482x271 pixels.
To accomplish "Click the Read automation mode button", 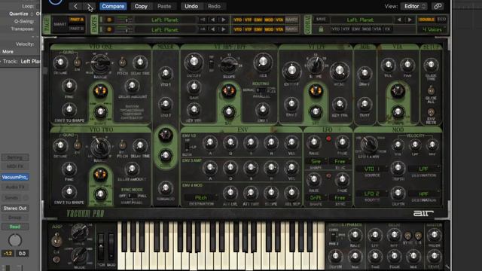I will pyautogui.click(x=15, y=227).
